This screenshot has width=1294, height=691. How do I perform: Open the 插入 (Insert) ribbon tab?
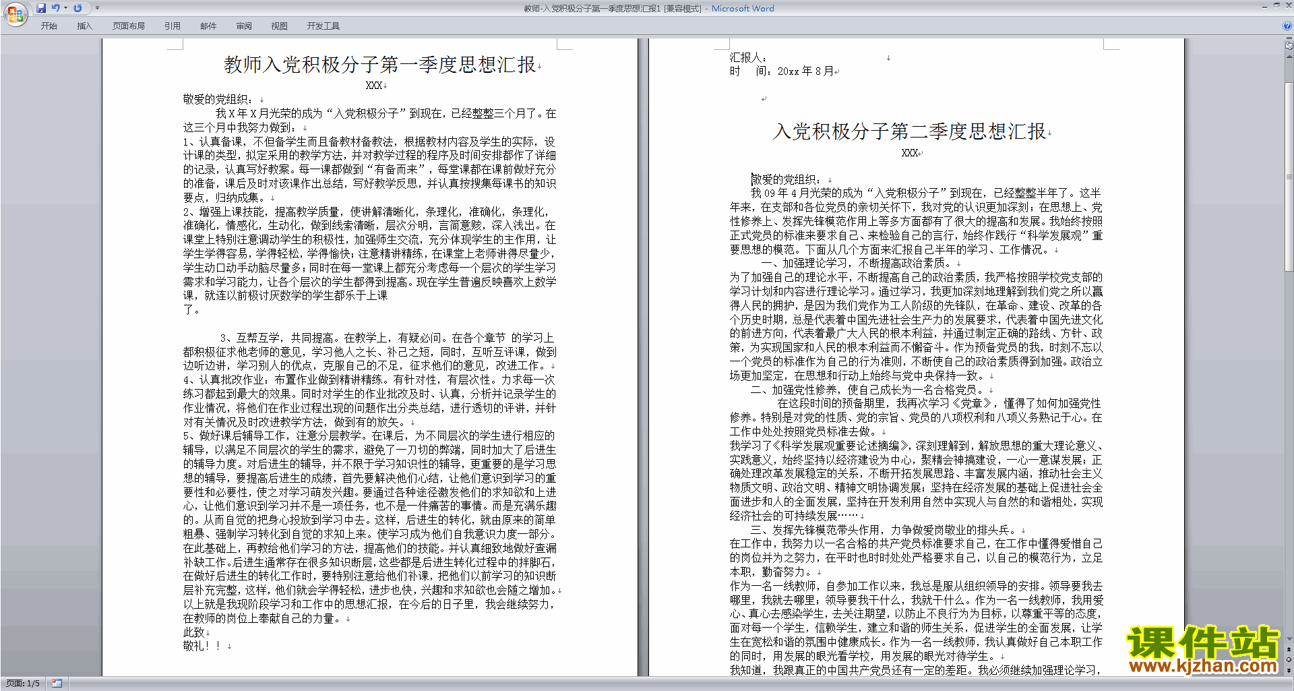click(x=84, y=26)
